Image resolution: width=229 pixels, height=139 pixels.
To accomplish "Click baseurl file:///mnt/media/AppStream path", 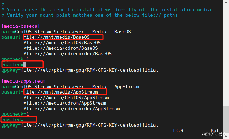I will (x=61, y=92).
